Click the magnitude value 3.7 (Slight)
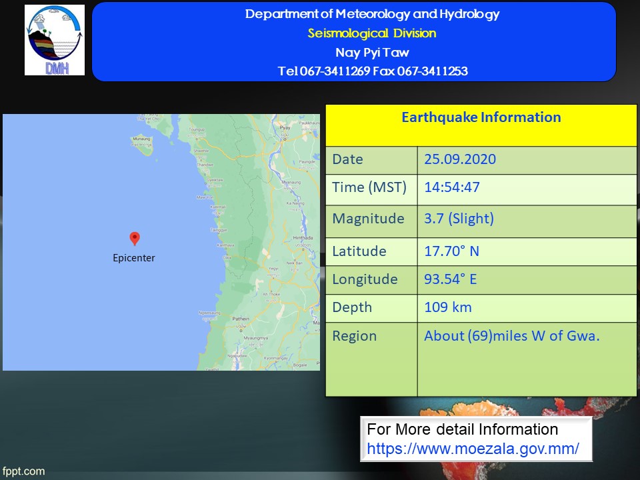Image resolution: width=640 pixels, height=480 pixels. [x=459, y=219]
